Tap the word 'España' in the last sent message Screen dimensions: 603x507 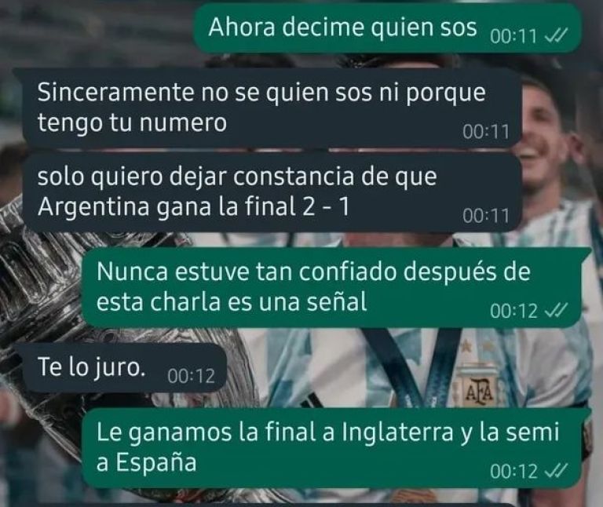pyautogui.click(x=156, y=462)
